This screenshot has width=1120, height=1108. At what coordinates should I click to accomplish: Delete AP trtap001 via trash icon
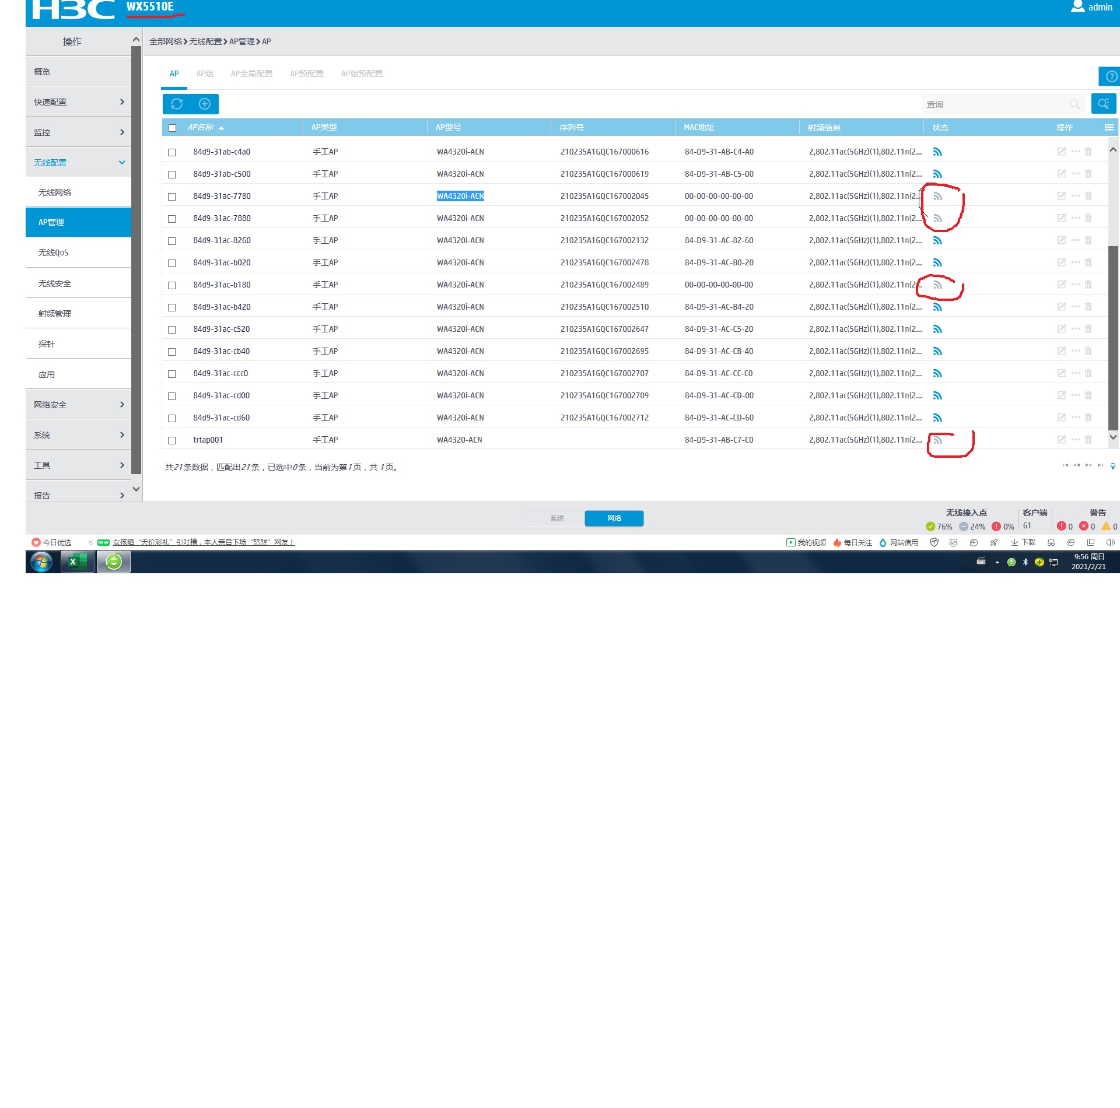click(x=1088, y=440)
